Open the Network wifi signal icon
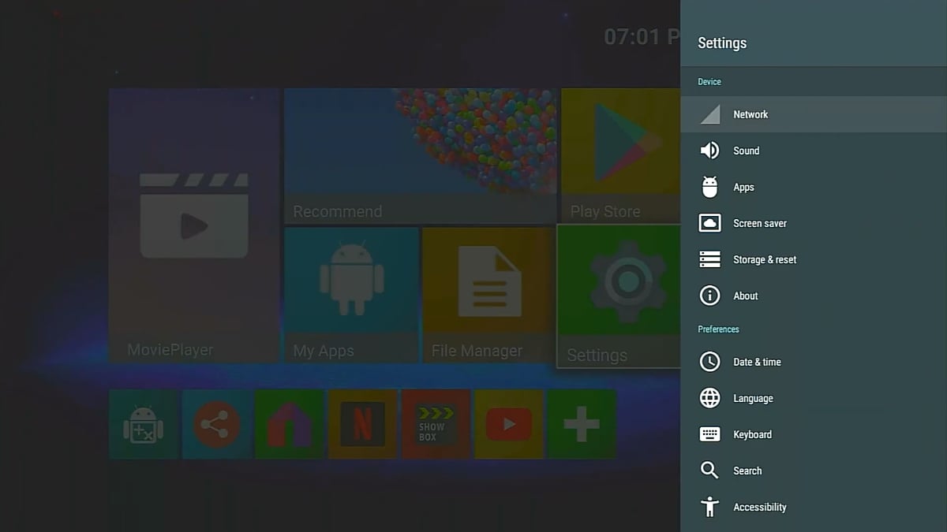This screenshot has height=532, width=947. pyautogui.click(x=709, y=114)
